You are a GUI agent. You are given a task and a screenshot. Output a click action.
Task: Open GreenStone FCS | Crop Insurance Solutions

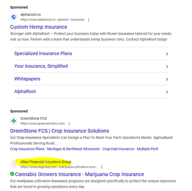click(60, 131)
